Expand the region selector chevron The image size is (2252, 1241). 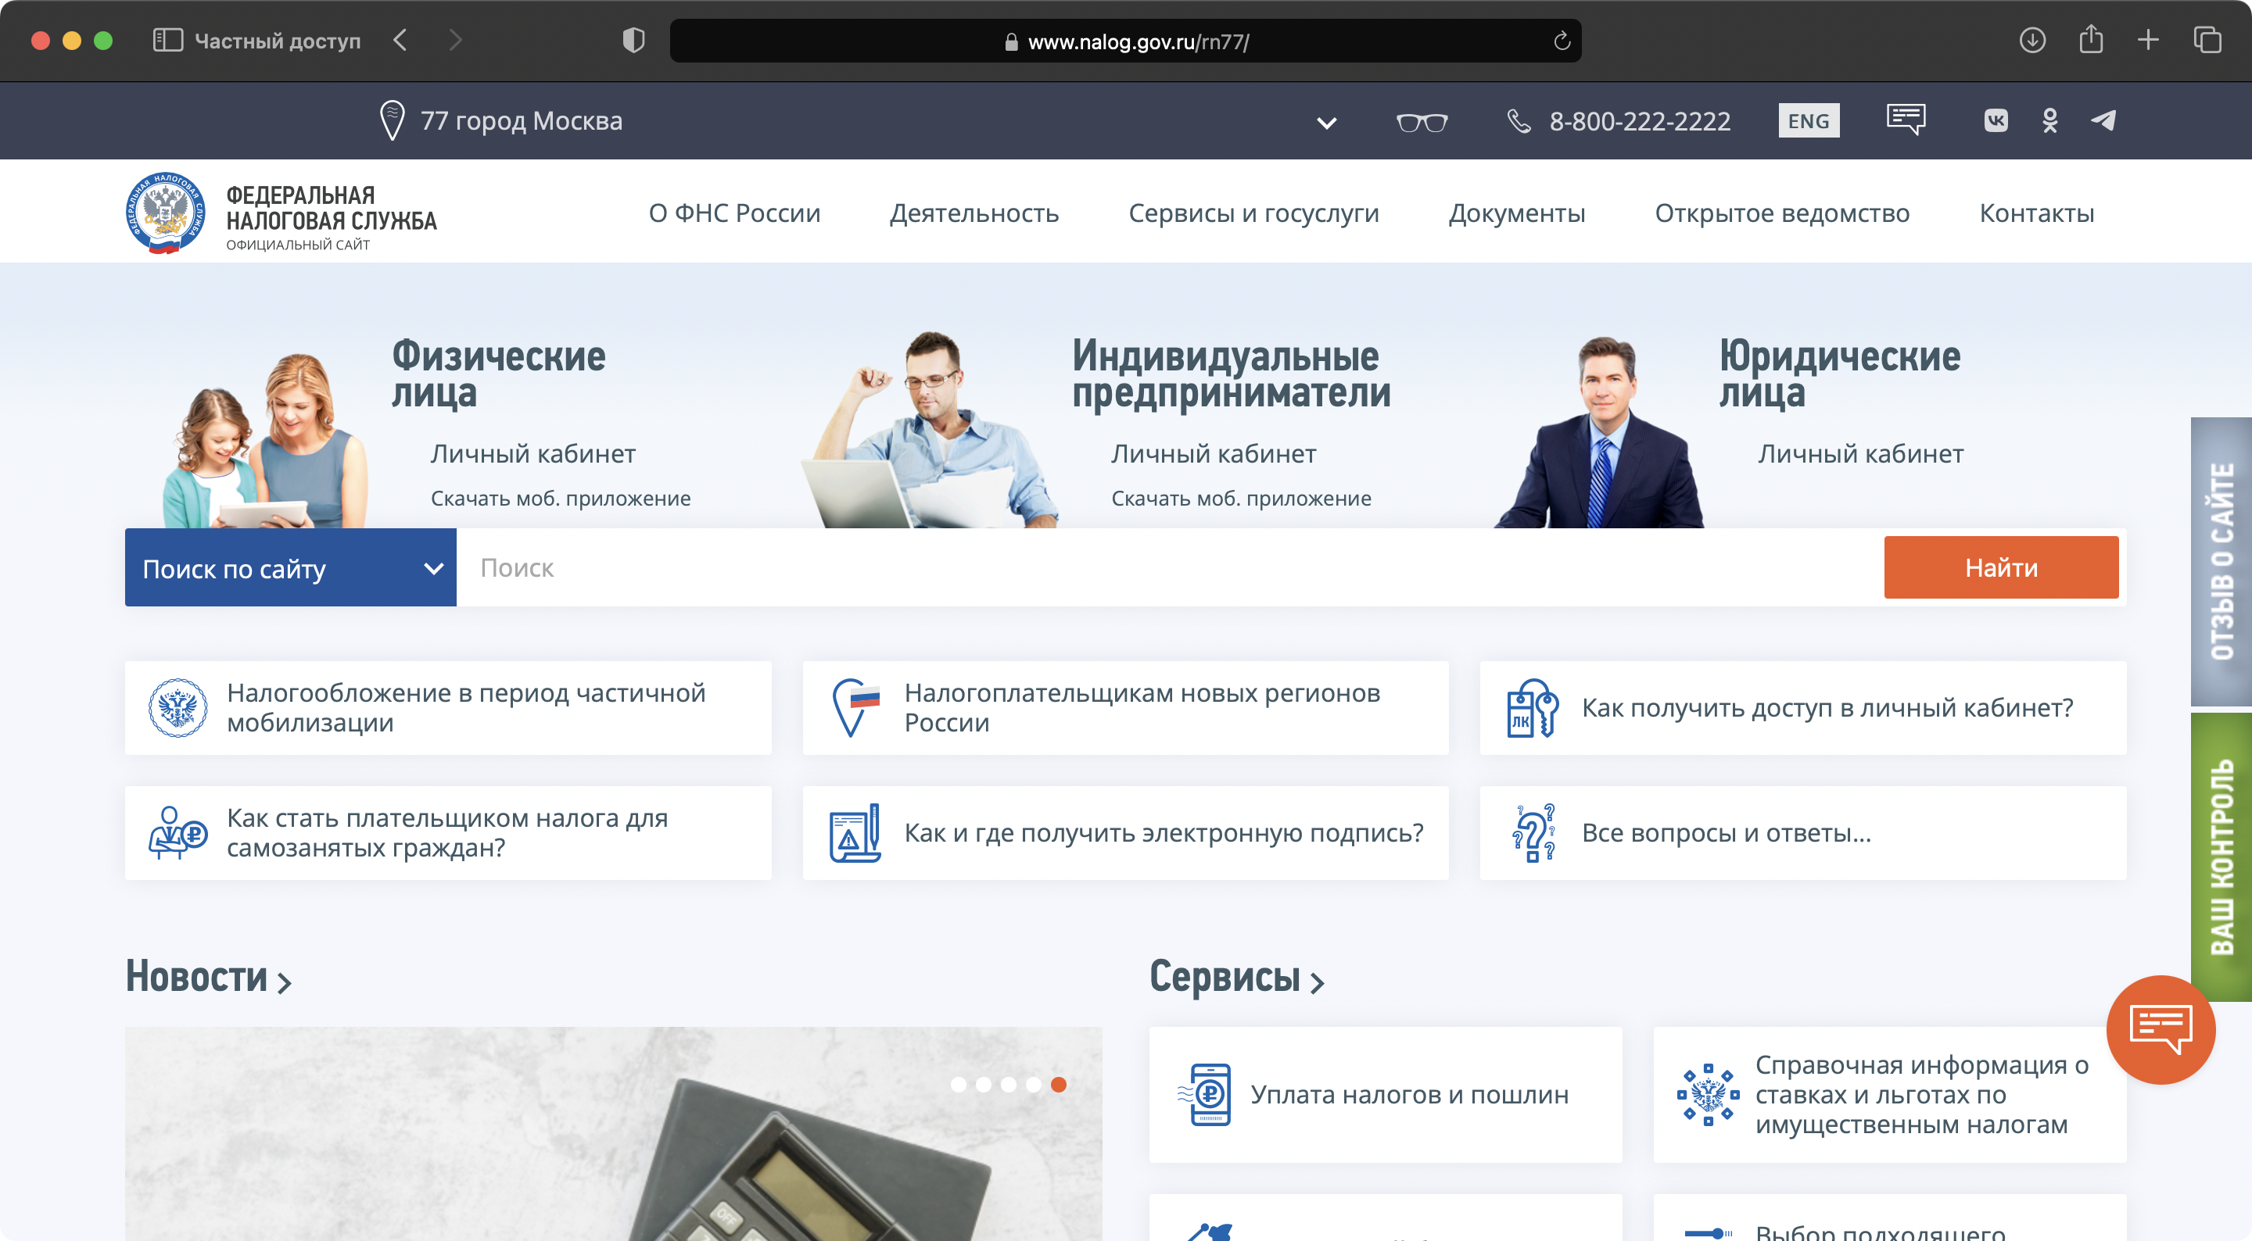click(x=1326, y=123)
